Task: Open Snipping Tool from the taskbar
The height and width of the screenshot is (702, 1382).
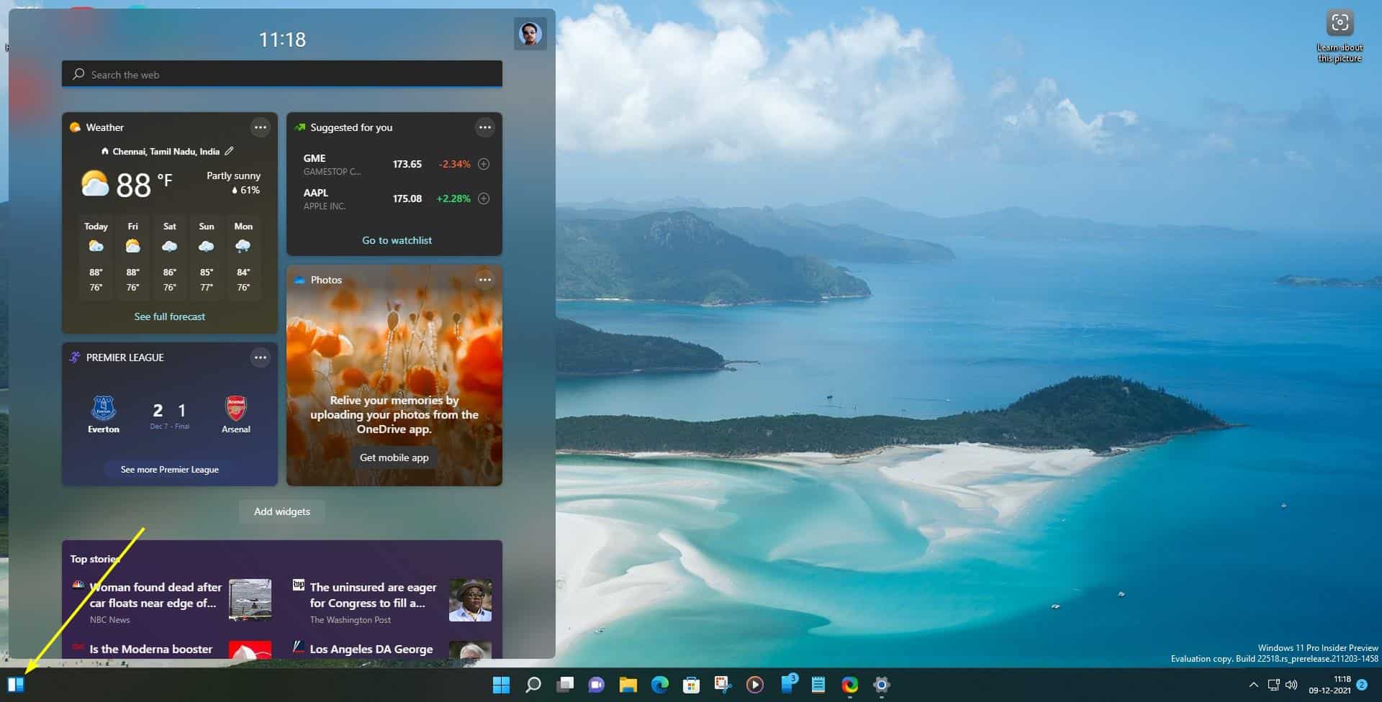Action: pos(722,684)
